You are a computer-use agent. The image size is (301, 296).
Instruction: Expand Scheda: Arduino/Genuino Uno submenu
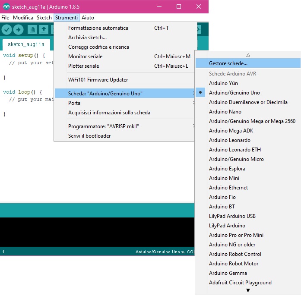pos(124,94)
